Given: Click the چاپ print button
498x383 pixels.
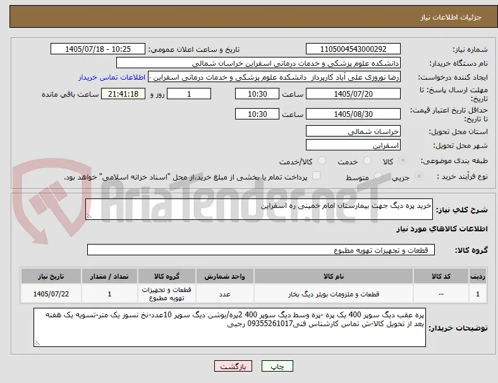Looking at the screenshot, I should coord(277,366).
